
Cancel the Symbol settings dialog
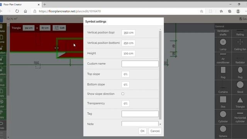[155, 131]
